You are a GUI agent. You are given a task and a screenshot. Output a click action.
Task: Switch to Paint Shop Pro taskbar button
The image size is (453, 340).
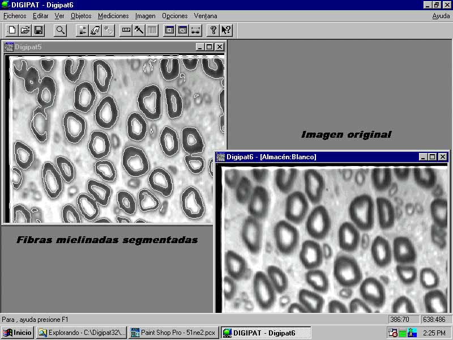click(x=173, y=333)
